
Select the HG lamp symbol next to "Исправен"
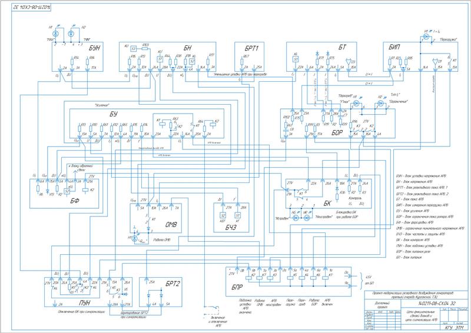pos(296,218)
